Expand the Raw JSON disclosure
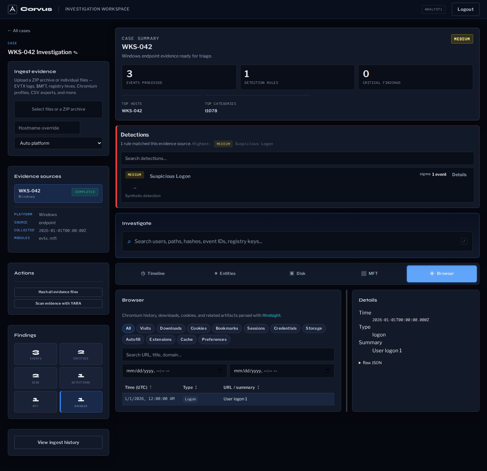The width and height of the screenshot is (487, 471). (370, 363)
